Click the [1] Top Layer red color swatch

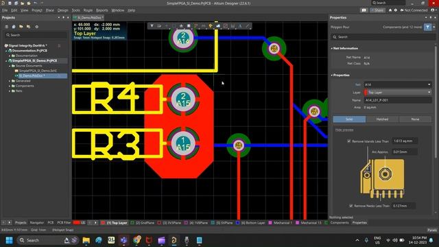[x=103, y=223]
